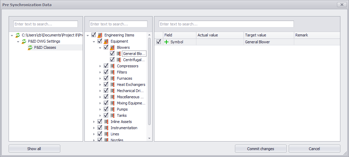
Task: Click Commit changes button
Action: pos(261,149)
